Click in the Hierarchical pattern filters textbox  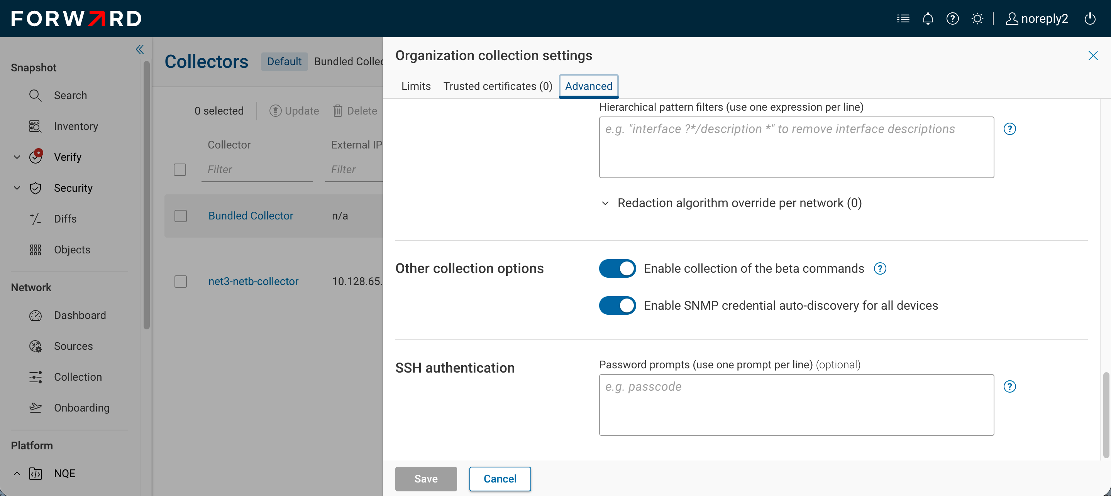coord(796,147)
